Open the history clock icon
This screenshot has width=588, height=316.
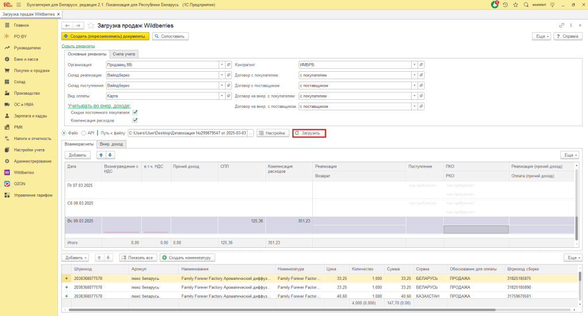point(505,5)
